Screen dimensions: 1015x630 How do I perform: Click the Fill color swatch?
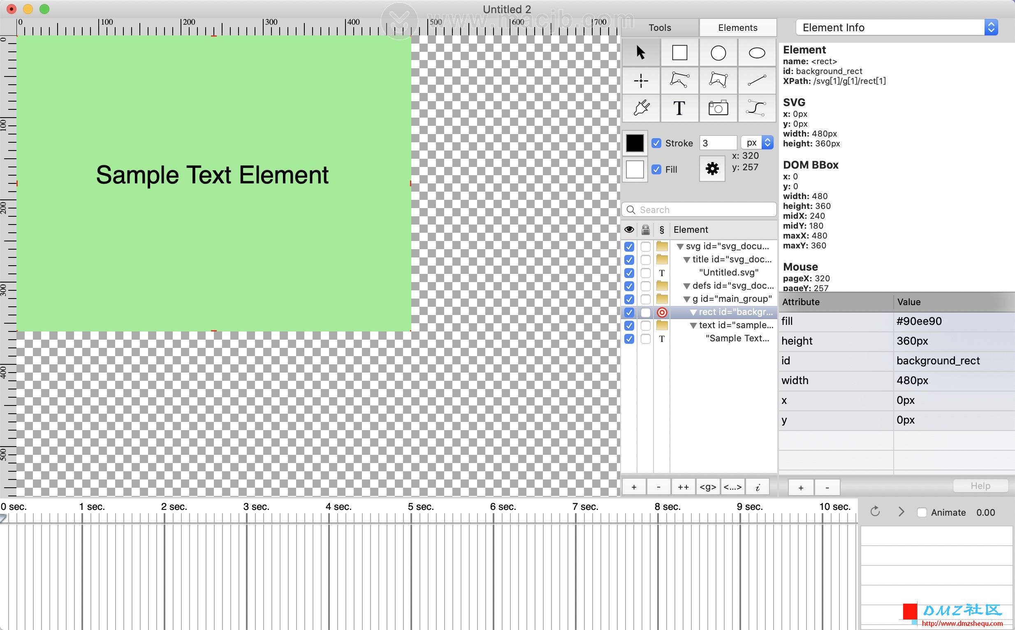(x=634, y=169)
